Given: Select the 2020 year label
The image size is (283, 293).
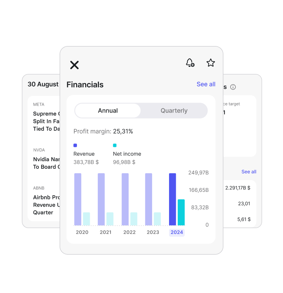Looking at the screenshot, I should [x=82, y=232].
